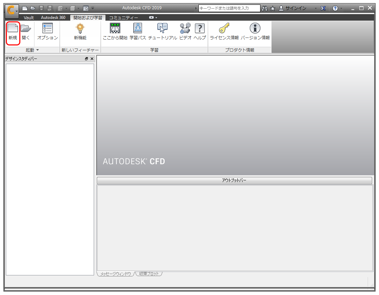Open the Autodesk CFD application menu

[12, 11]
